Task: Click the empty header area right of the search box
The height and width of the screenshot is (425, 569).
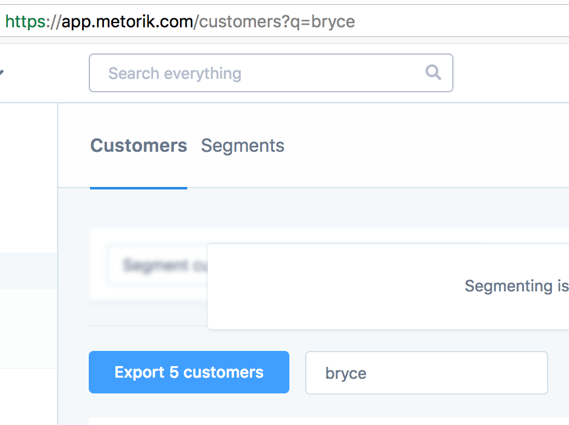Action: tap(511, 73)
